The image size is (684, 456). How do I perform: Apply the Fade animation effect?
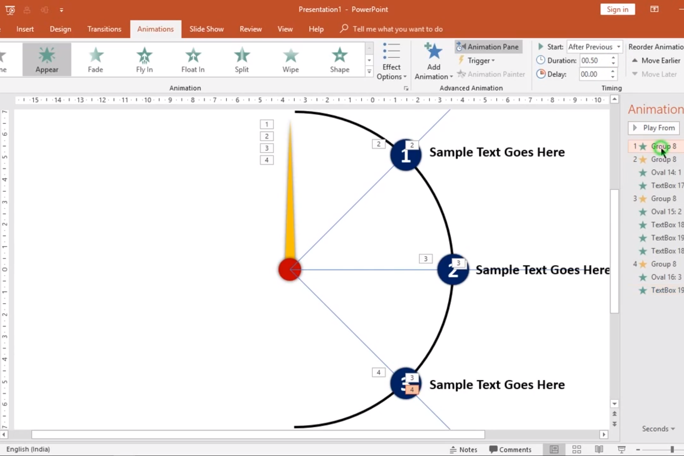[x=96, y=60]
